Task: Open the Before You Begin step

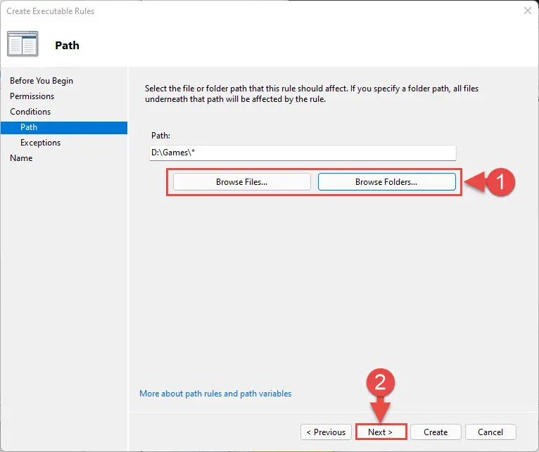Action: [x=42, y=81]
